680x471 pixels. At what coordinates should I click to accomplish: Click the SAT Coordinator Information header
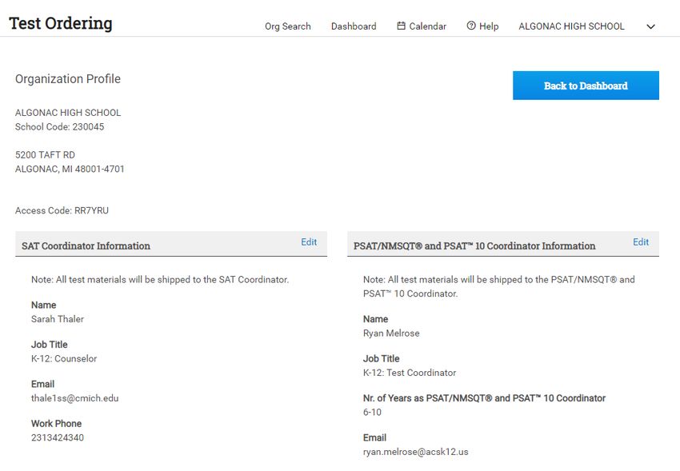tap(86, 245)
